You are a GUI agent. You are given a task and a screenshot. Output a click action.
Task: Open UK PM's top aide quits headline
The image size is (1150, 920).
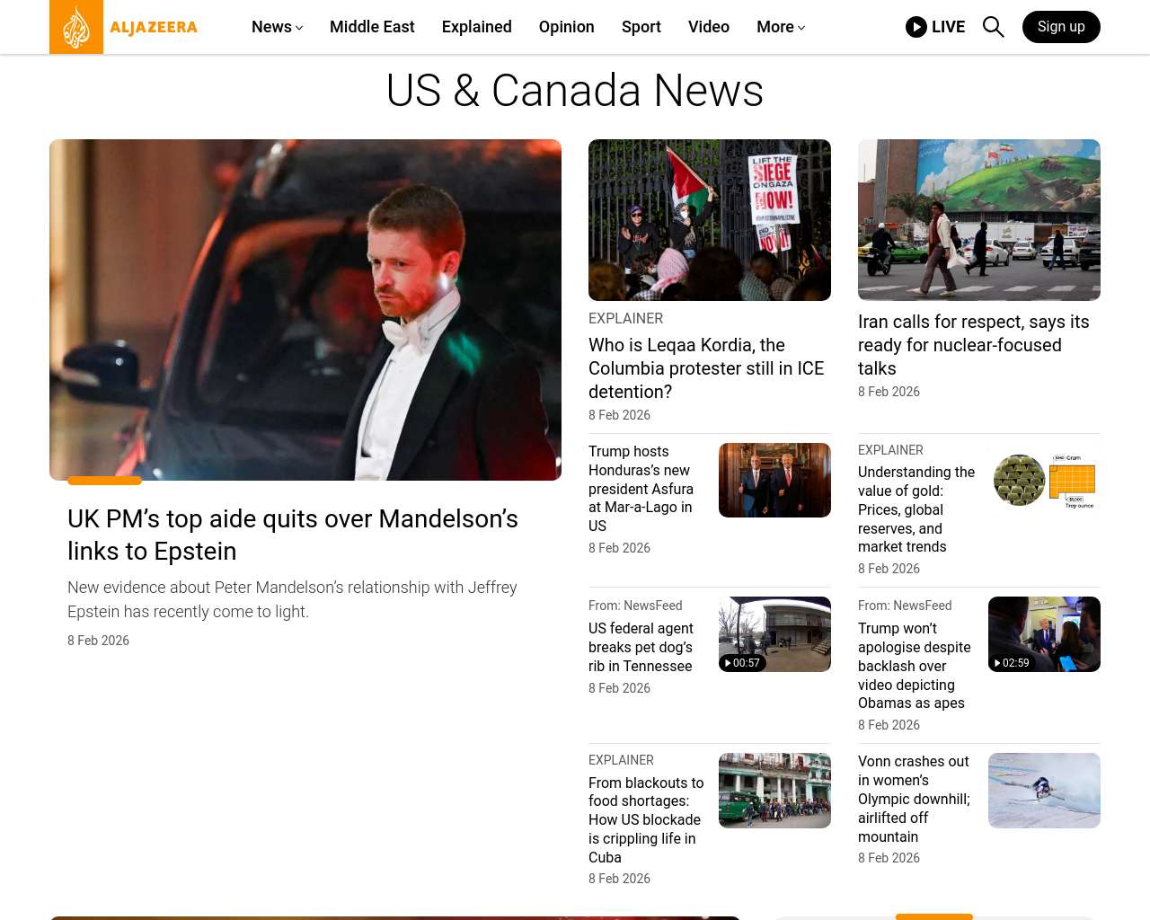[x=292, y=535]
